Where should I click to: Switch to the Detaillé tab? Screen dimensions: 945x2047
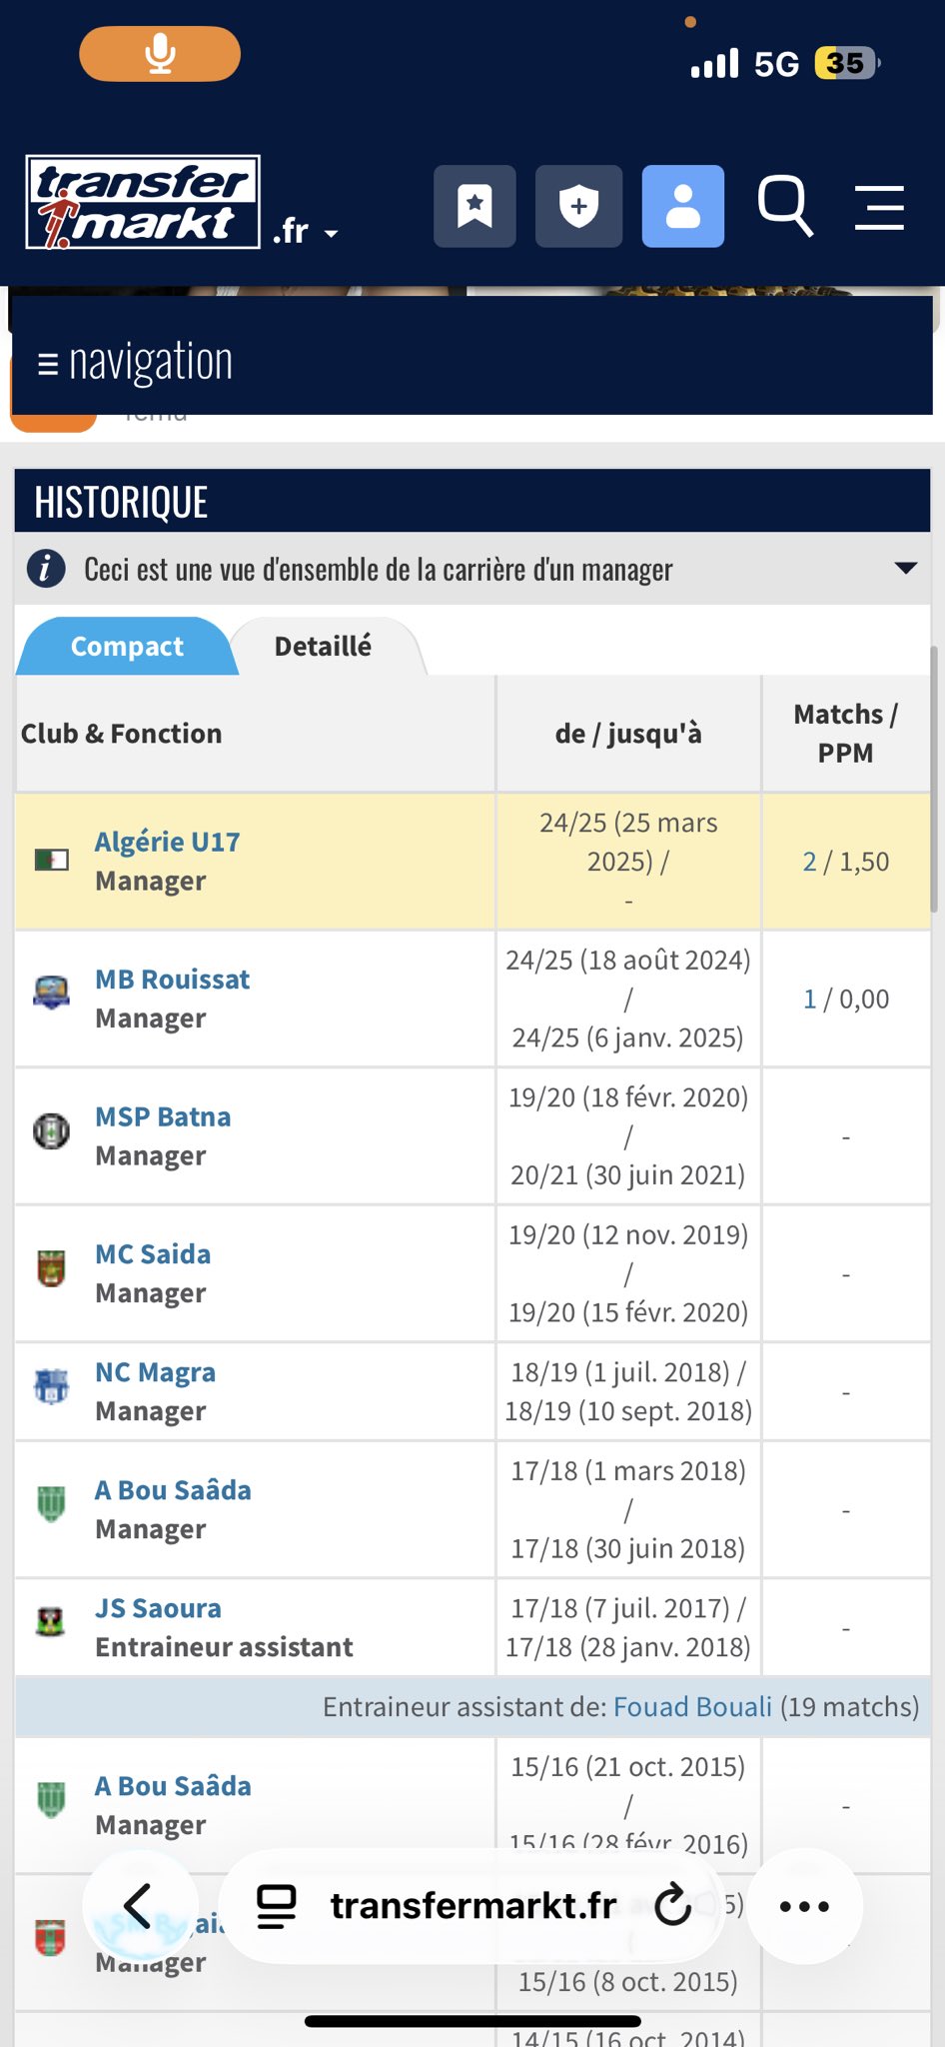coord(323,647)
